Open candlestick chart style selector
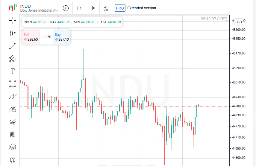The width and height of the screenshot is (256, 166). point(93,8)
